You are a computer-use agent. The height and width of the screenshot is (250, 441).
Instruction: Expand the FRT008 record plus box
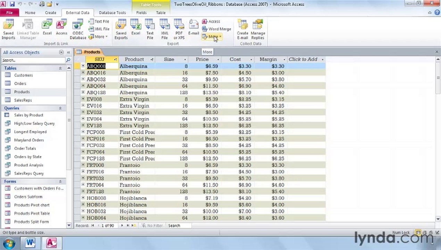[83, 165]
